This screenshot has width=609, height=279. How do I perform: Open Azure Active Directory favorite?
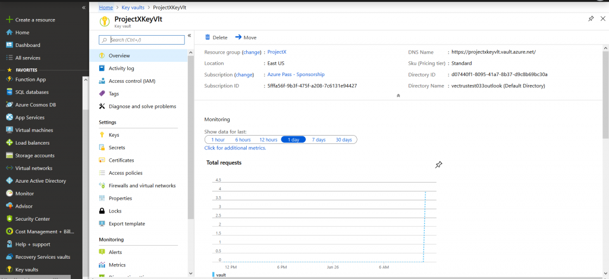pos(41,181)
